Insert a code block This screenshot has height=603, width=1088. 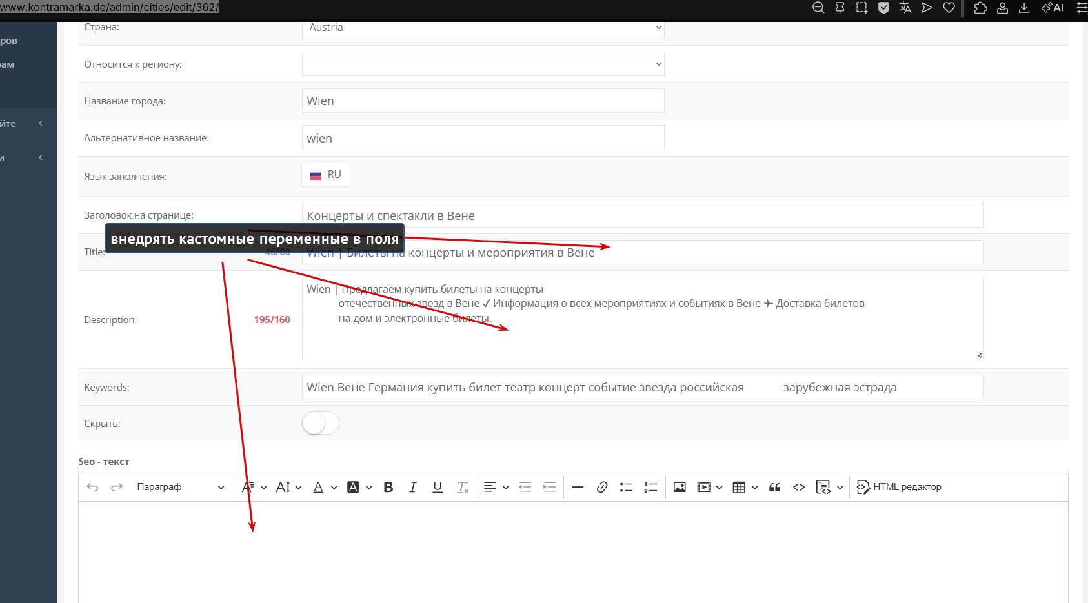(x=823, y=488)
